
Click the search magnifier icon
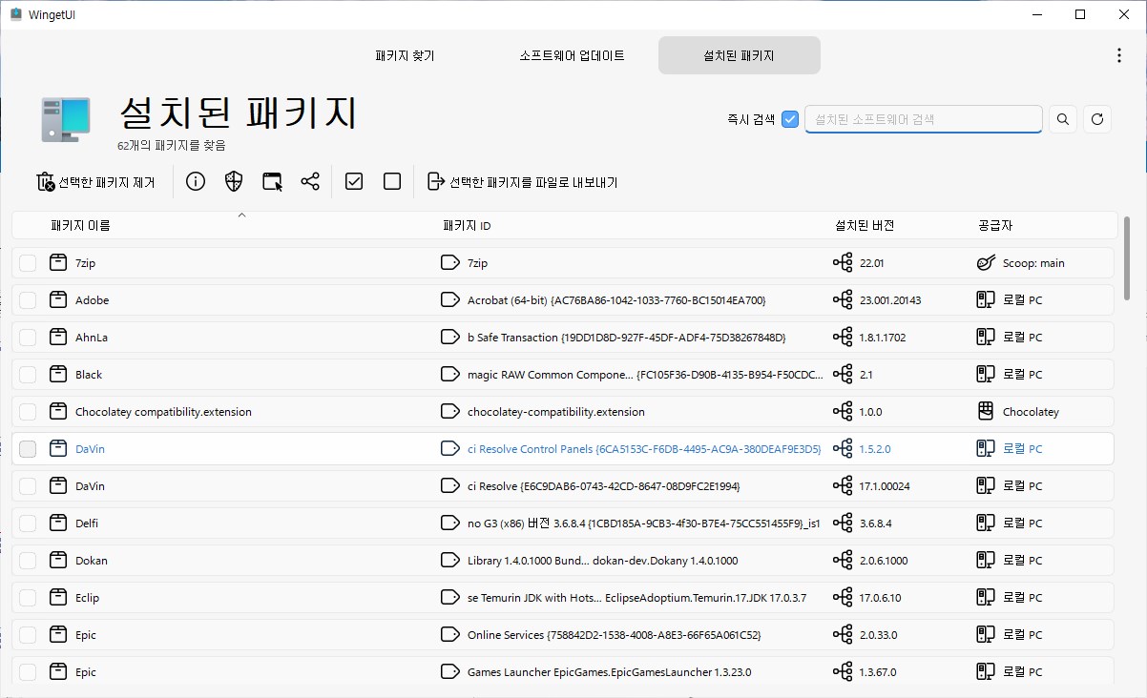[1062, 118]
